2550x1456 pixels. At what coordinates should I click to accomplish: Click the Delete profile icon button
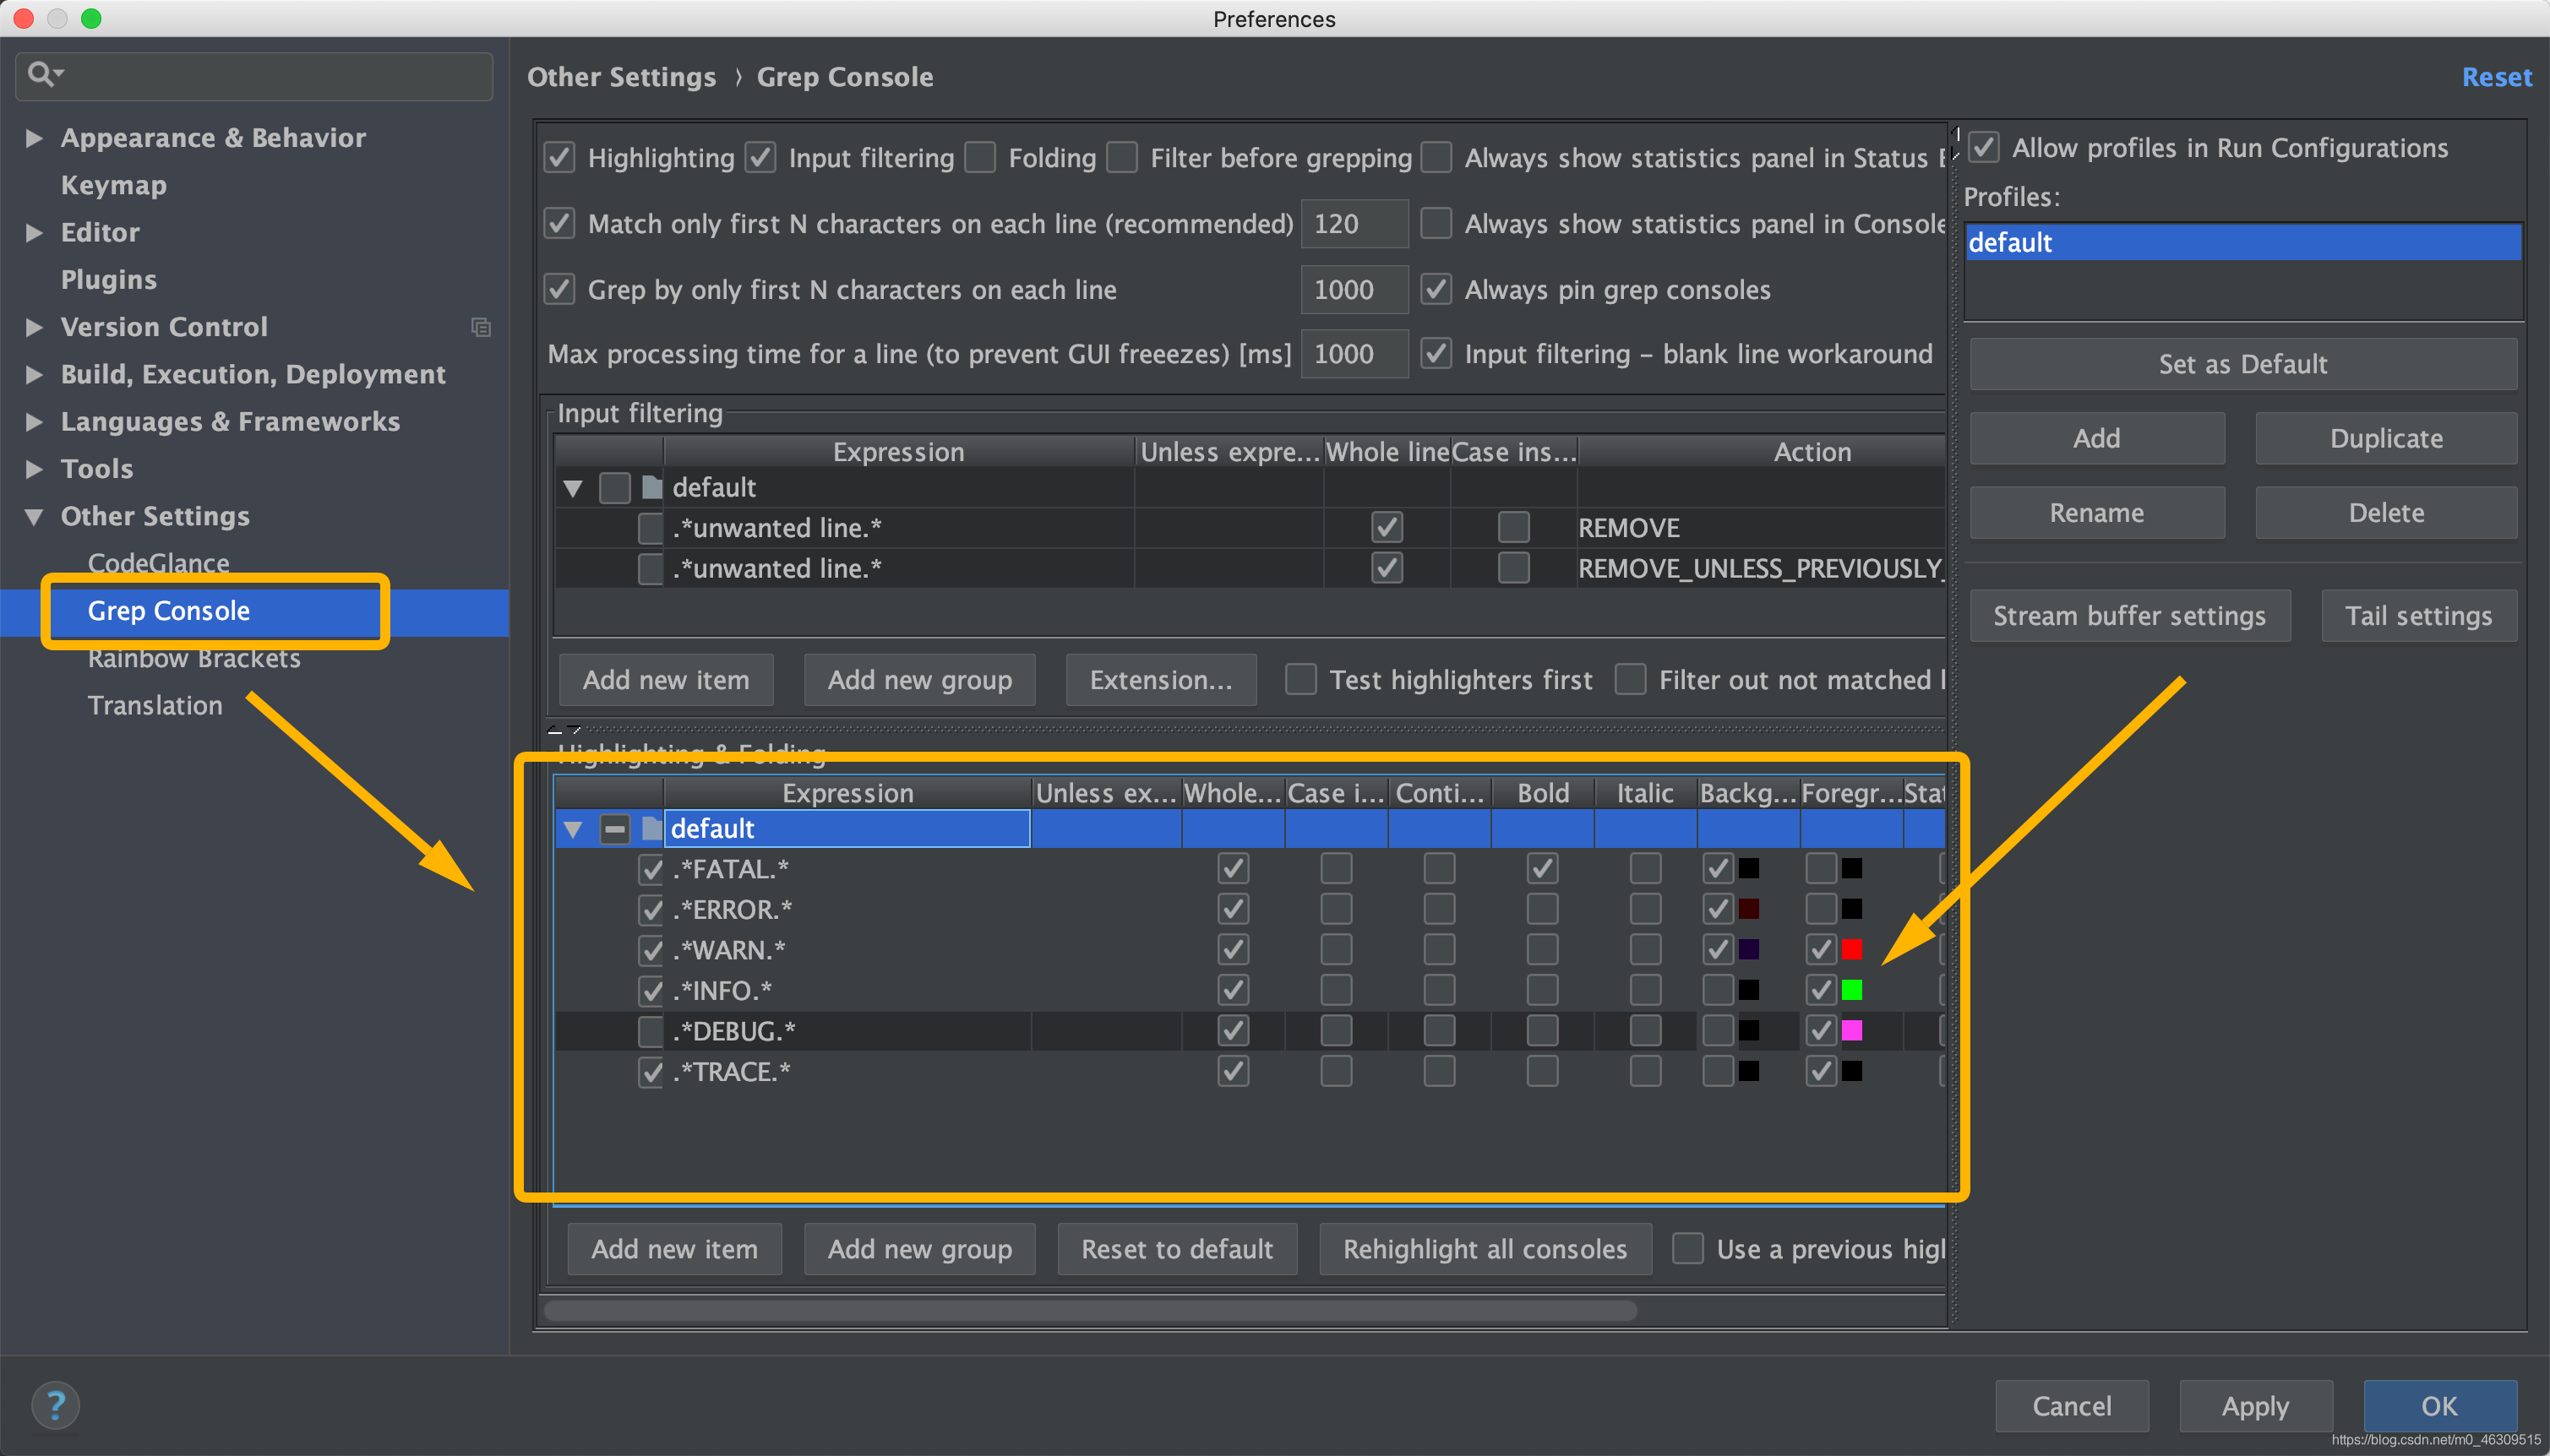pyautogui.click(x=2385, y=513)
